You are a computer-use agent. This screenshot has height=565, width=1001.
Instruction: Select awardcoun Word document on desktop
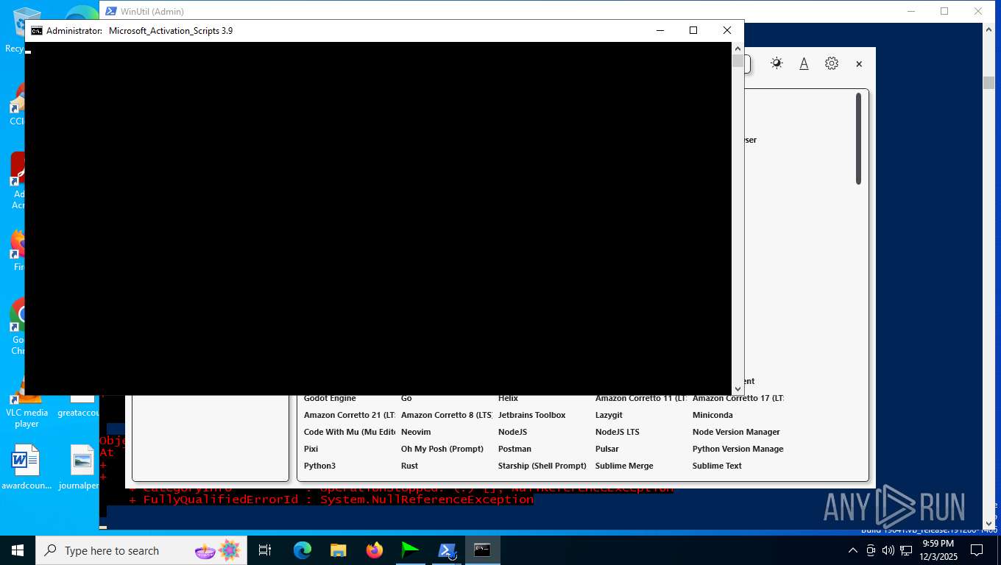pyautogui.click(x=26, y=467)
